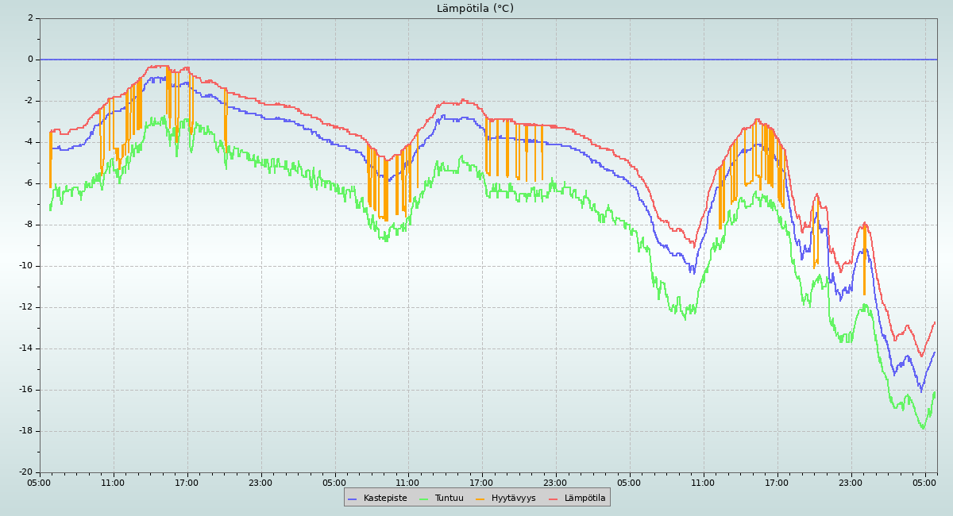The height and width of the screenshot is (516, 953).
Task: Click the blue Kastepiste legend marker
Action: tap(353, 499)
